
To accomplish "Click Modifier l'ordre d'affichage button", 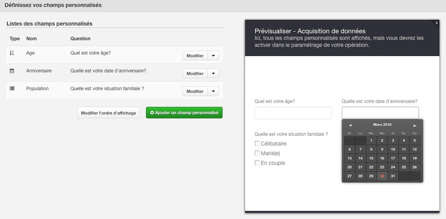I will [108, 113].
